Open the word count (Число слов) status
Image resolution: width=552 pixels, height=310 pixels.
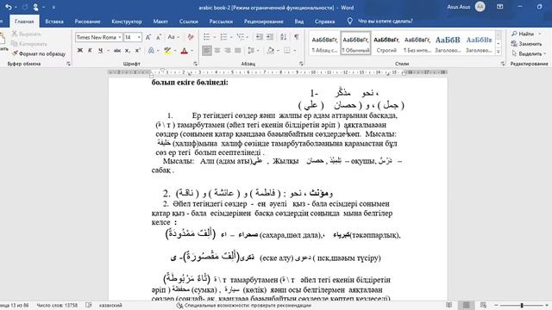coord(57,306)
